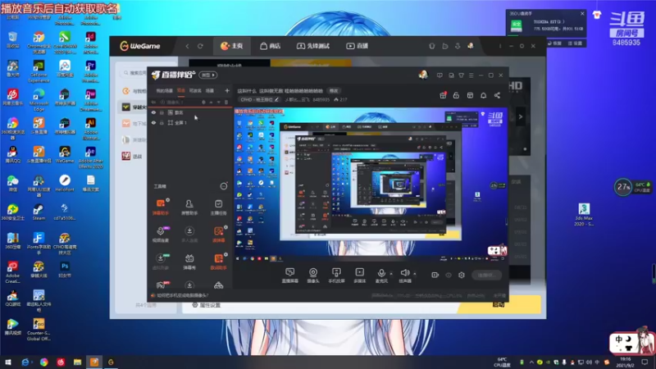Refresh the WeGame page

[x=200, y=46]
